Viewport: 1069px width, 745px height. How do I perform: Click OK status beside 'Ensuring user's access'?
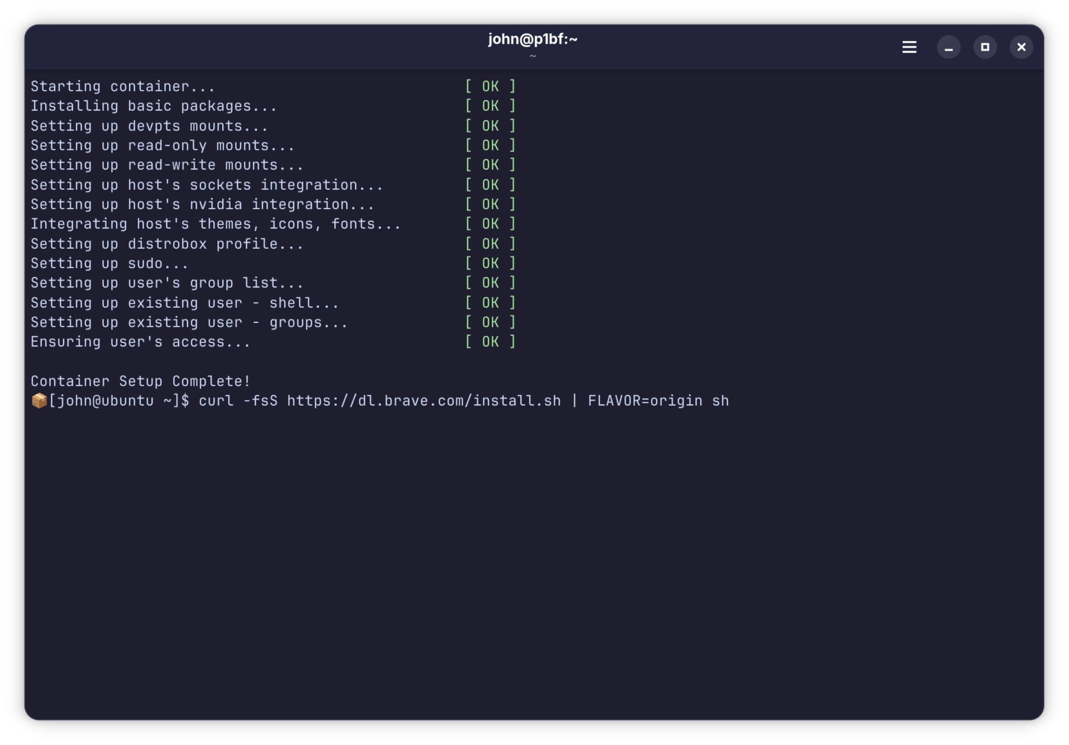tap(490, 342)
